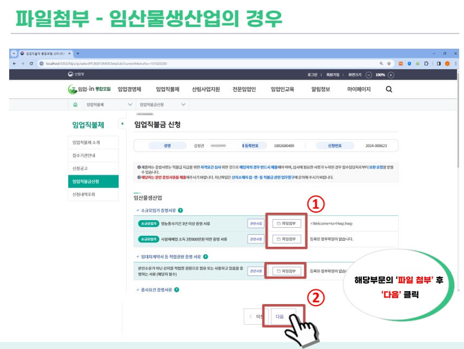Select 임업인교육 in the navigation menu
464x349 pixels.
point(281,90)
